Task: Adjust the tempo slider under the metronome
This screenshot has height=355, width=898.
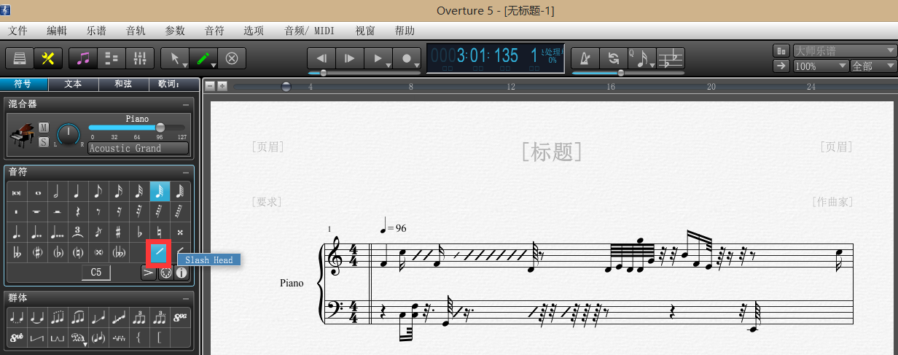Action: tap(628, 73)
